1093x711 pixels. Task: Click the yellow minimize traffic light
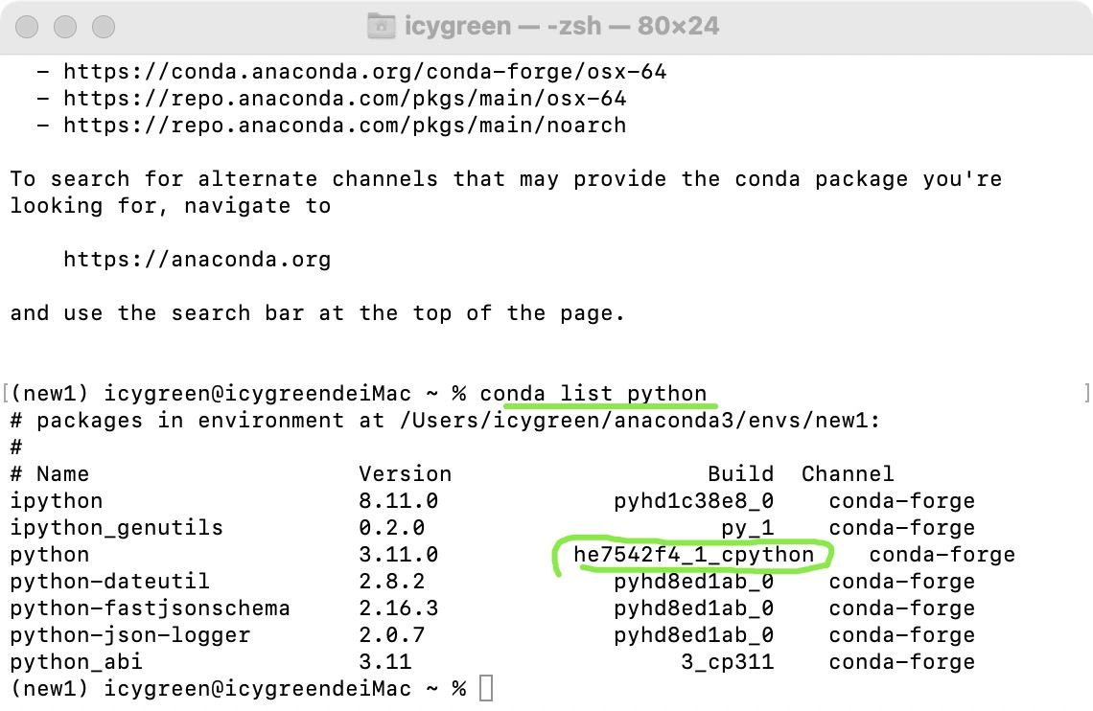pos(63,28)
